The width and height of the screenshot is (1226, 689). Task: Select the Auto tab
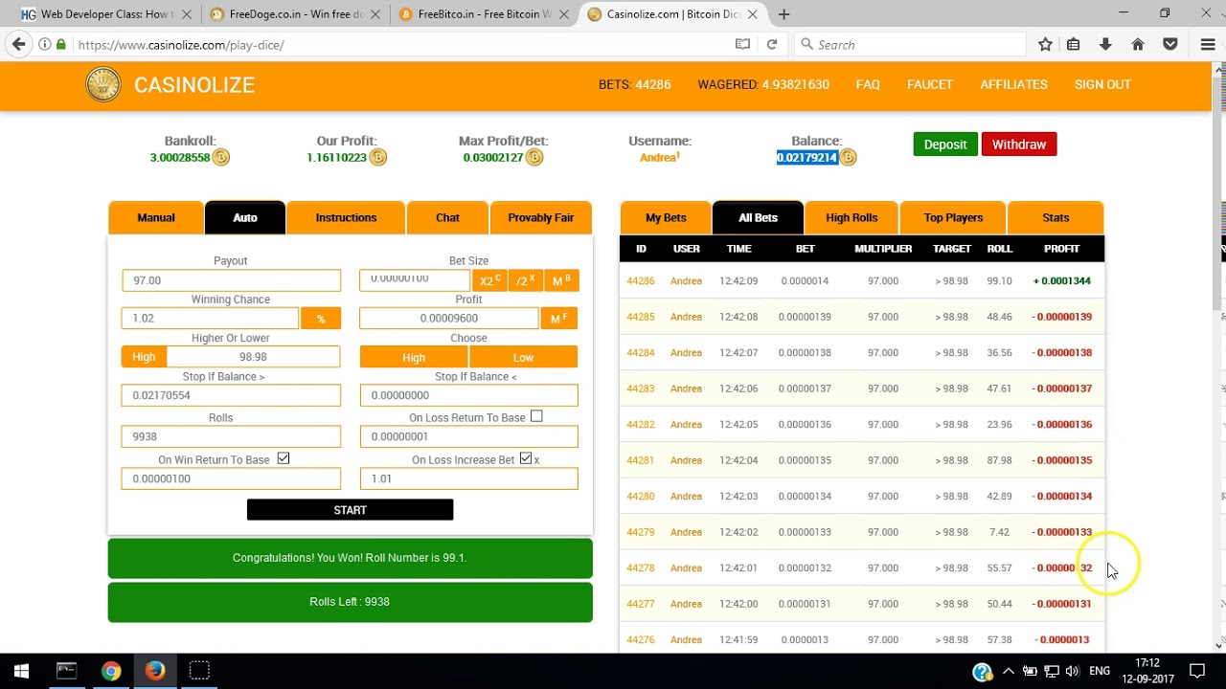point(245,217)
